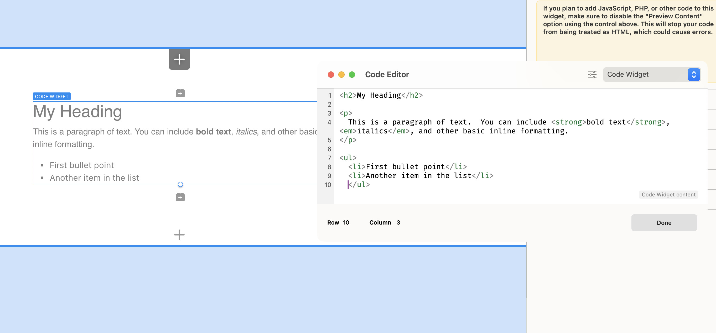Click the red close window dot

click(331, 75)
